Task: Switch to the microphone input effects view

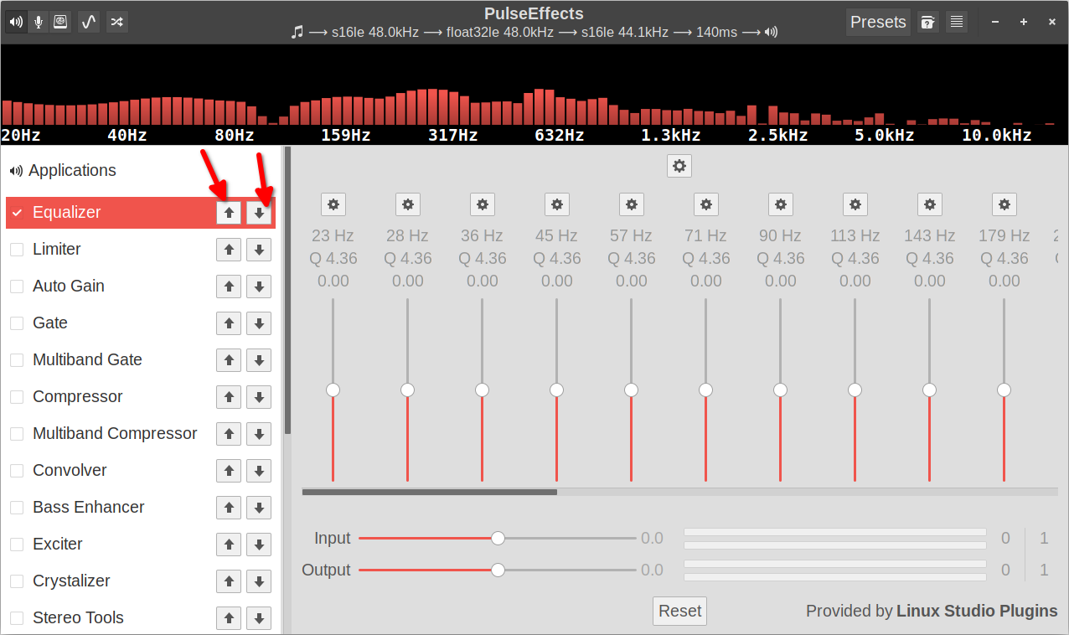Action: (39, 22)
